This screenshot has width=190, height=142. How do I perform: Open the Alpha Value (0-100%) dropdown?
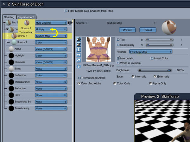[51, 49]
